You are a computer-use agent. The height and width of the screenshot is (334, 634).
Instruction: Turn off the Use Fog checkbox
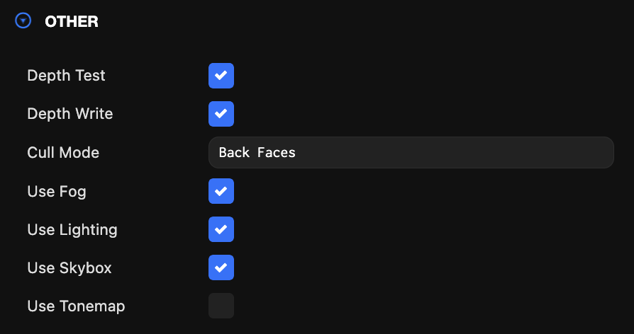221,191
